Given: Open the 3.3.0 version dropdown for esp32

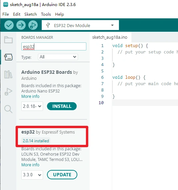Looking at the screenshot, I should [32, 175].
